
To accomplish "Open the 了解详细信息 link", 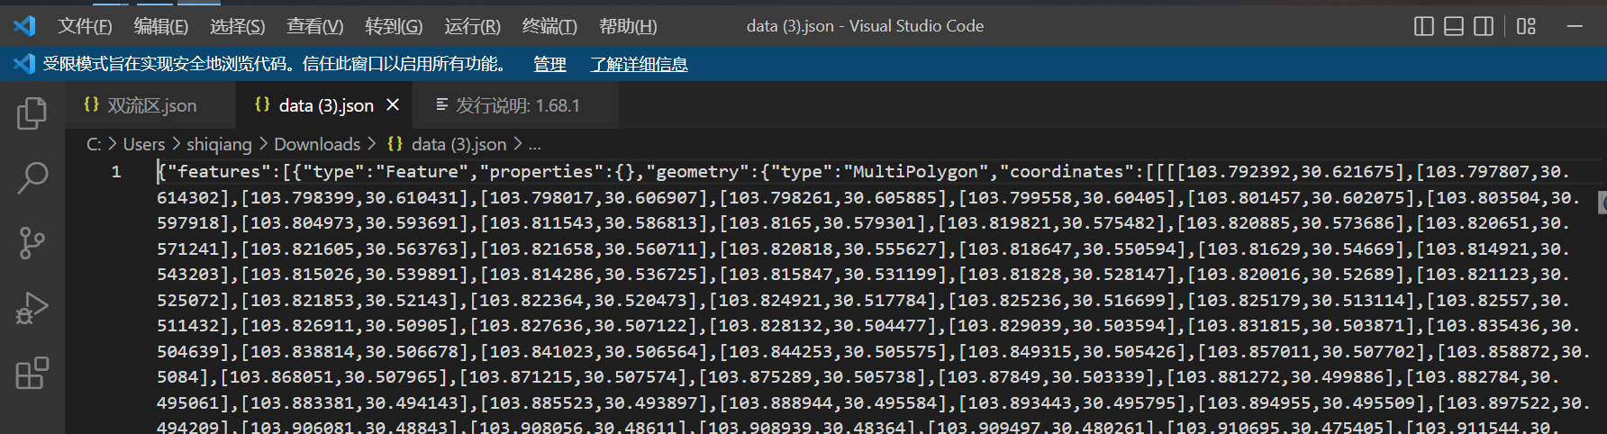I will click(x=639, y=64).
